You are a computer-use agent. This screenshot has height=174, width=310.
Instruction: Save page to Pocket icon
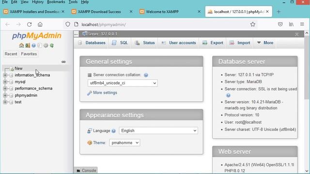click(x=280, y=24)
